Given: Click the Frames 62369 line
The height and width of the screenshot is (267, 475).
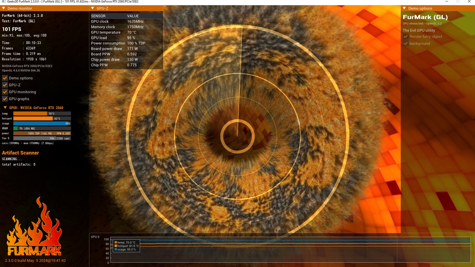Looking at the screenshot, I should [x=19, y=48].
